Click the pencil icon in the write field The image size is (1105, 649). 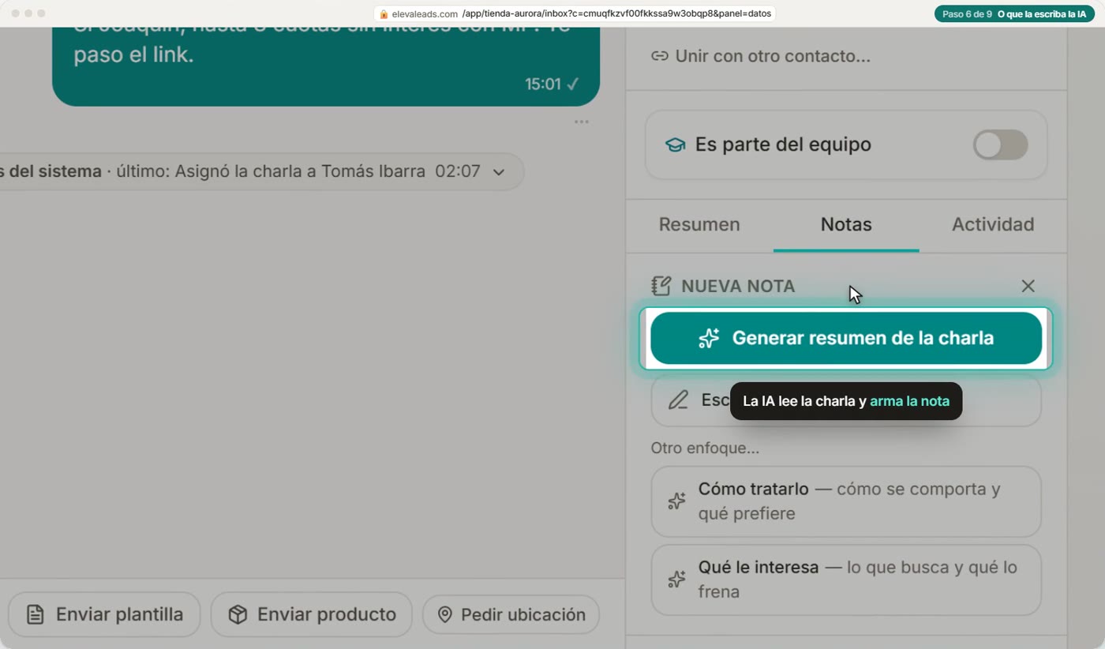click(x=678, y=400)
